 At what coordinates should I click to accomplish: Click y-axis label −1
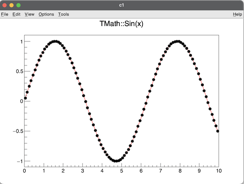(20, 161)
